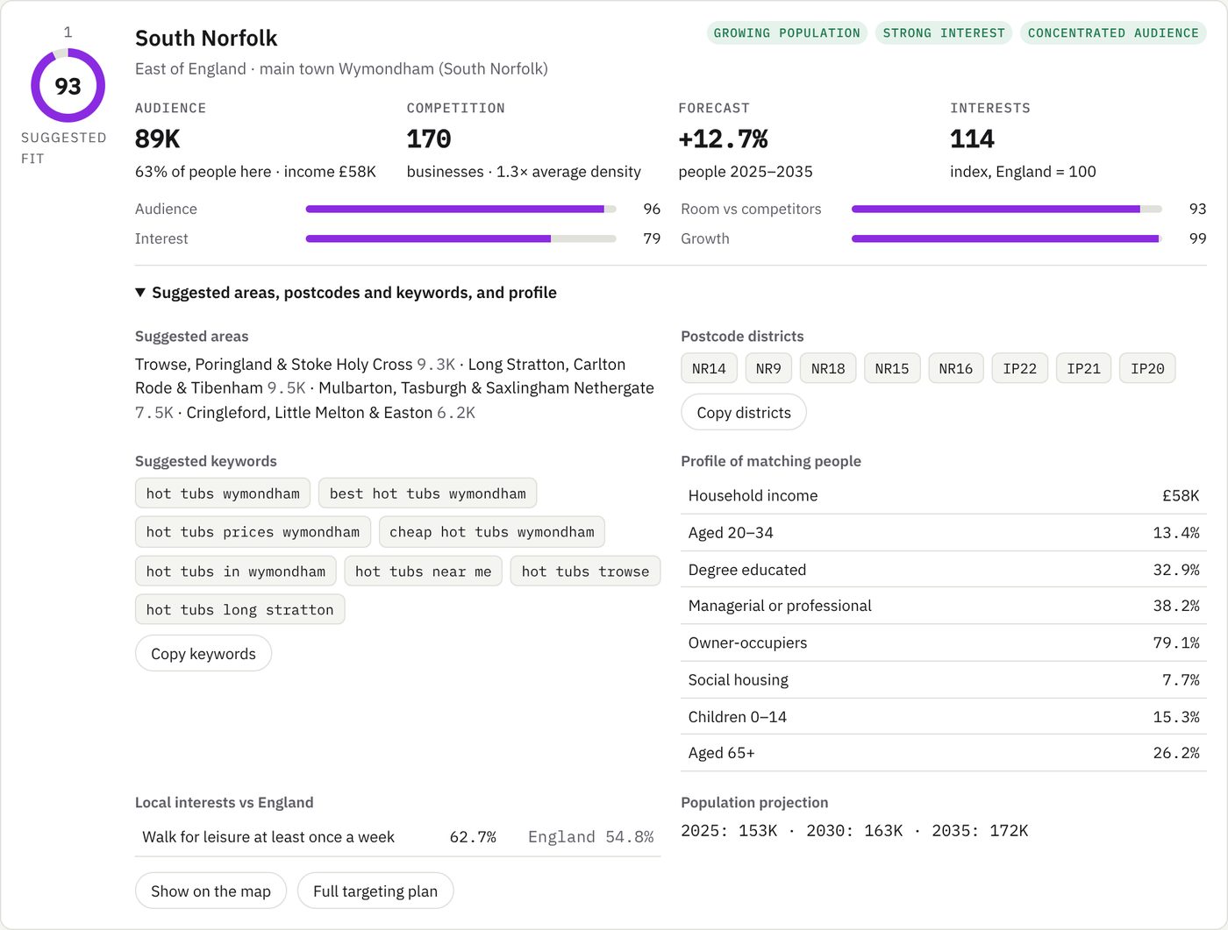Click the 'Walk for leisure at least once a week' row
1228x930 pixels.
(x=397, y=837)
